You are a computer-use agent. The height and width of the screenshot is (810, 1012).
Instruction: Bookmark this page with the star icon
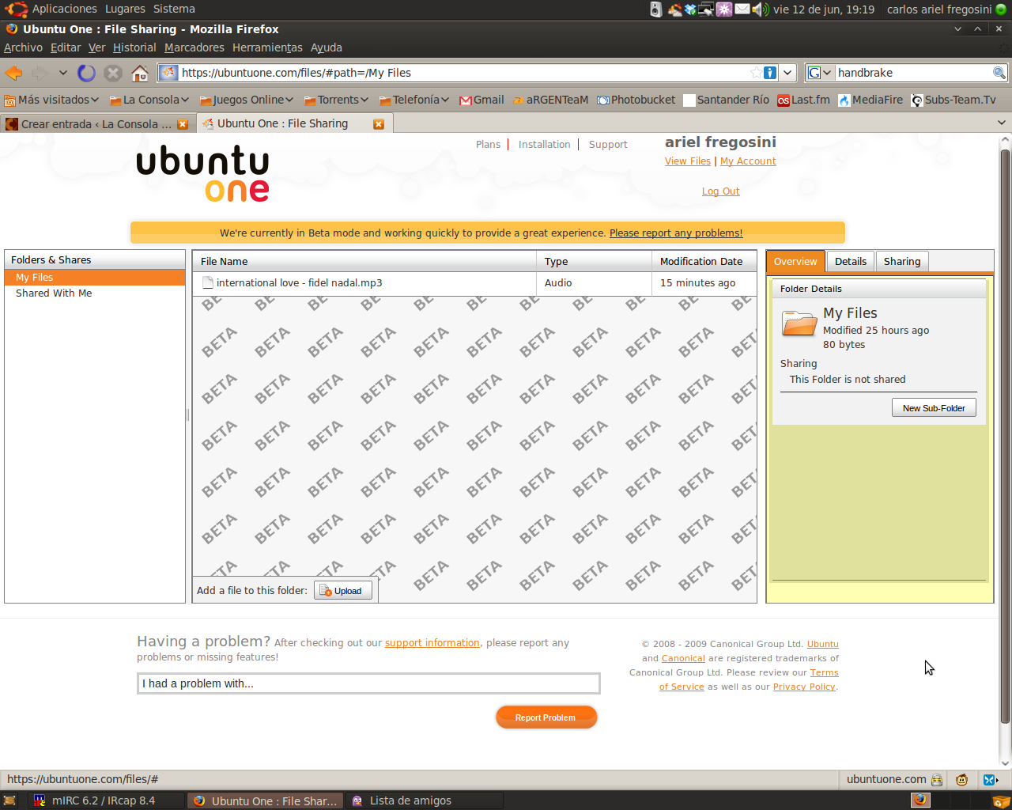point(756,73)
